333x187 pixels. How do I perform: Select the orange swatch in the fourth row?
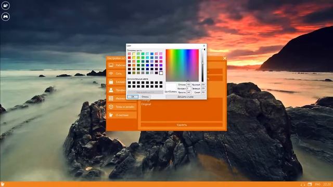pyautogui.click(x=134, y=65)
